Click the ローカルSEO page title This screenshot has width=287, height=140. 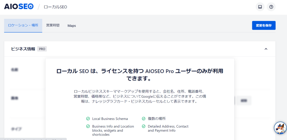tap(55, 7)
